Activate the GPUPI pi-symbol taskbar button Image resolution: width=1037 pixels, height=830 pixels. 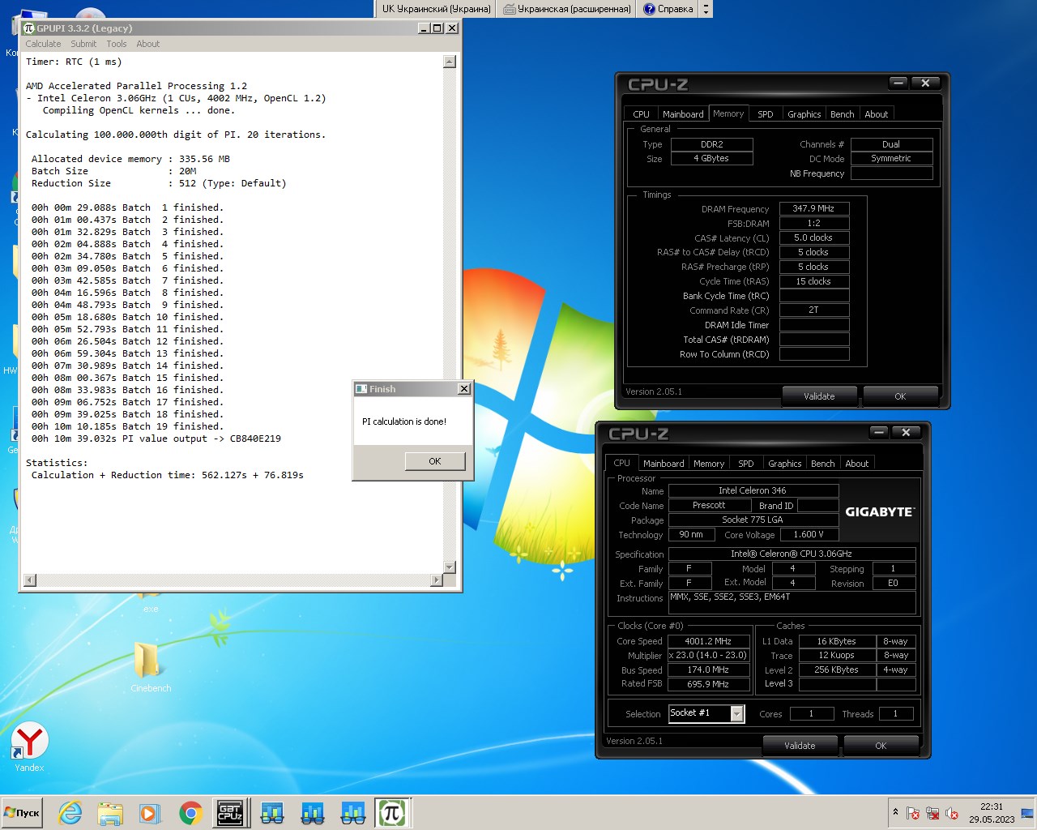pyautogui.click(x=392, y=813)
